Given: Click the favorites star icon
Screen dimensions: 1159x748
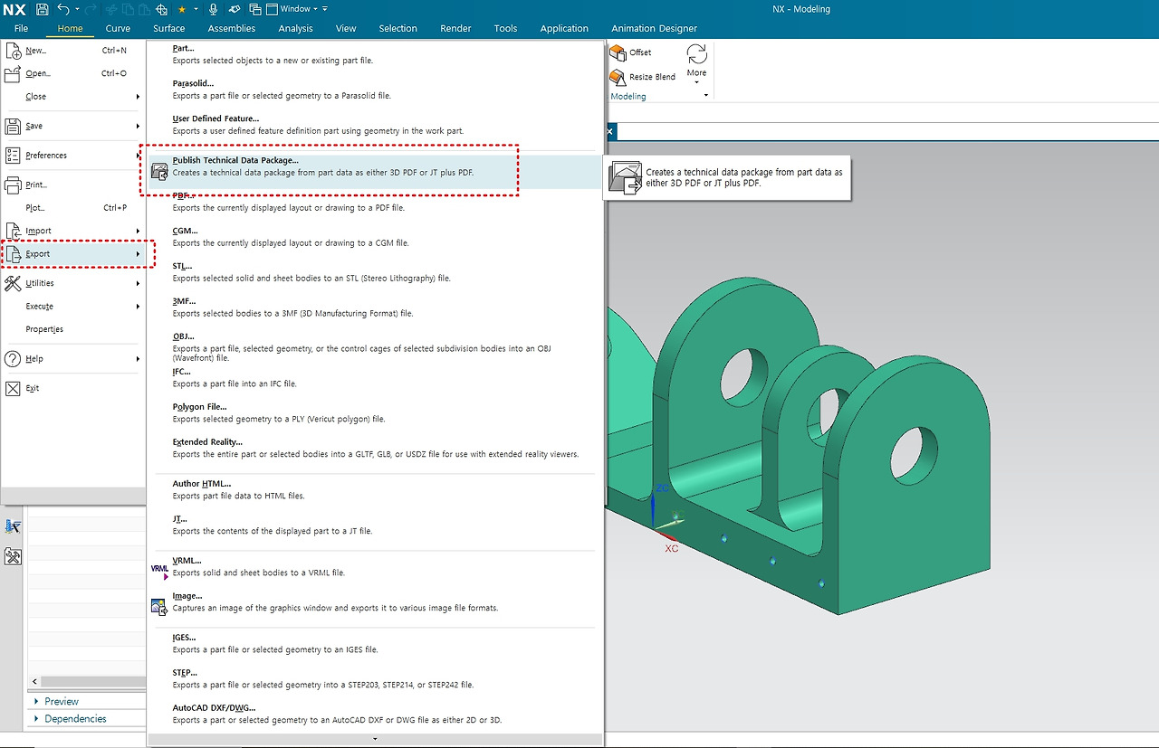Looking at the screenshot, I should coord(182,8).
